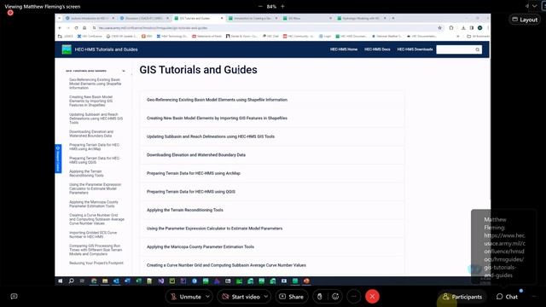Click the browser downloads icon

(463, 28)
